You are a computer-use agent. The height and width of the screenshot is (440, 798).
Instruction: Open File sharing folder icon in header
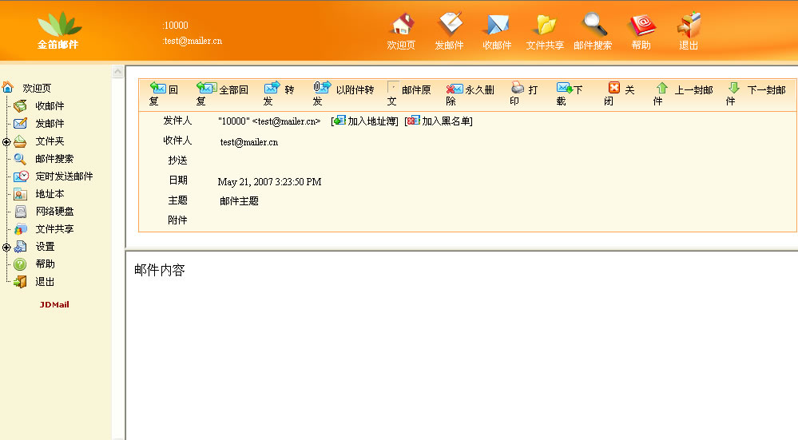[545, 26]
